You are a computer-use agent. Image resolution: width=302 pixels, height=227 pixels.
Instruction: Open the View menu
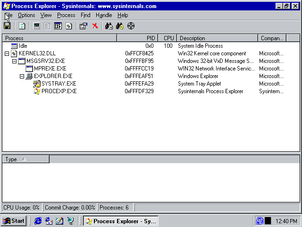coord(46,15)
